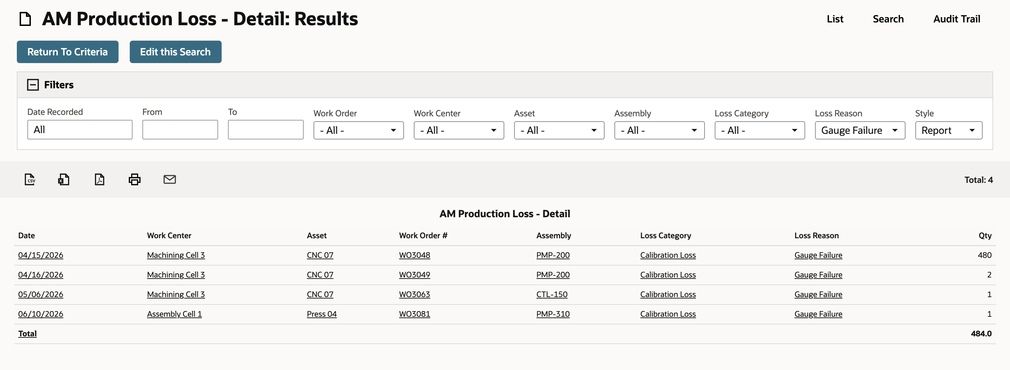Export results as PDF document
Screen dimensions: 1010x370
pyautogui.click(x=100, y=179)
